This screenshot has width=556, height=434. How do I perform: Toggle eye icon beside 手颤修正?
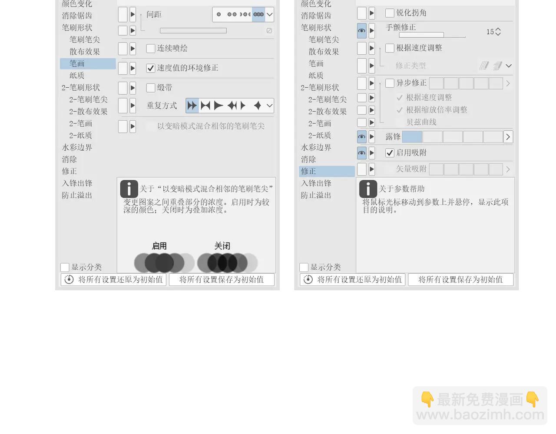pyautogui.click(x=361, y=31)
